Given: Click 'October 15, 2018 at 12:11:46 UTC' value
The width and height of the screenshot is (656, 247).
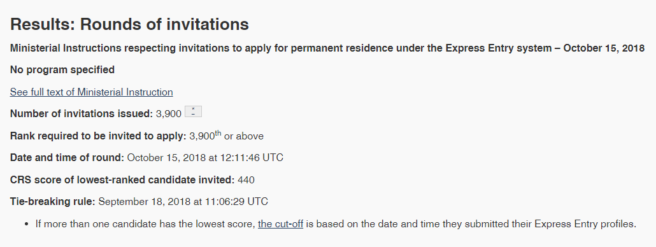Looking at the screenshot, I should click(205, 158).
